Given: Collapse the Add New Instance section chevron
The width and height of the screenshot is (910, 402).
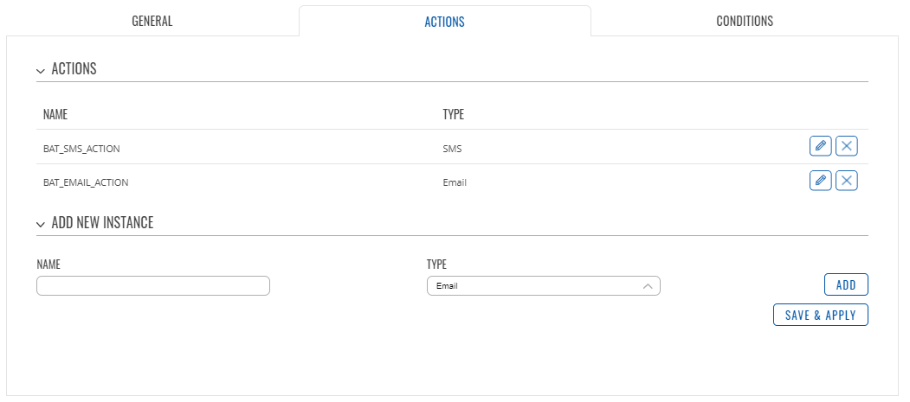Looking at the screenshot, I should pos(41,224).
